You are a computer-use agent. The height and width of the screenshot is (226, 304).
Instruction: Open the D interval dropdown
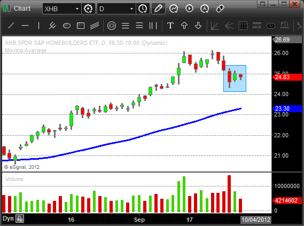tap(131, 9)
